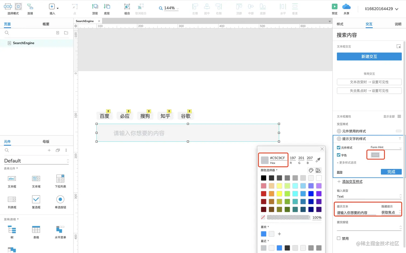
Task: Select SearchEngine page in page tree
Action: click(23, 43)
